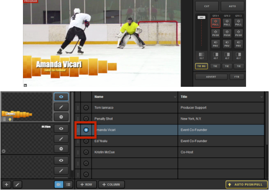Select the radio button for Tom Iannaco
The image size is (269, 190).
point(86,108)
